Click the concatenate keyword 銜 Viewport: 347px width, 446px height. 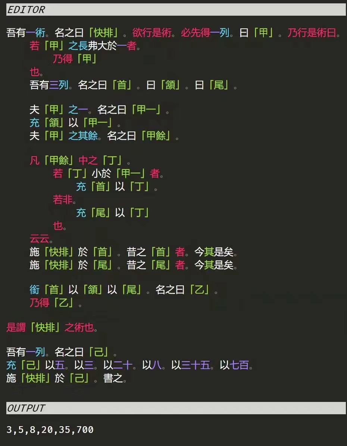coord(34,290)
